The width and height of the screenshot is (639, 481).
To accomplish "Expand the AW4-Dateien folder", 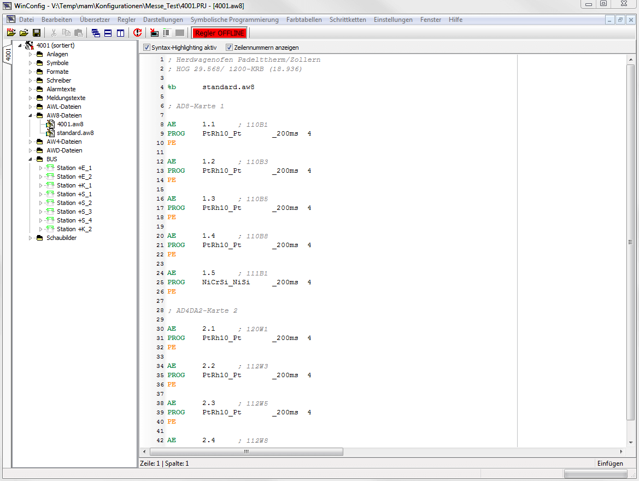I will (30, 142).
